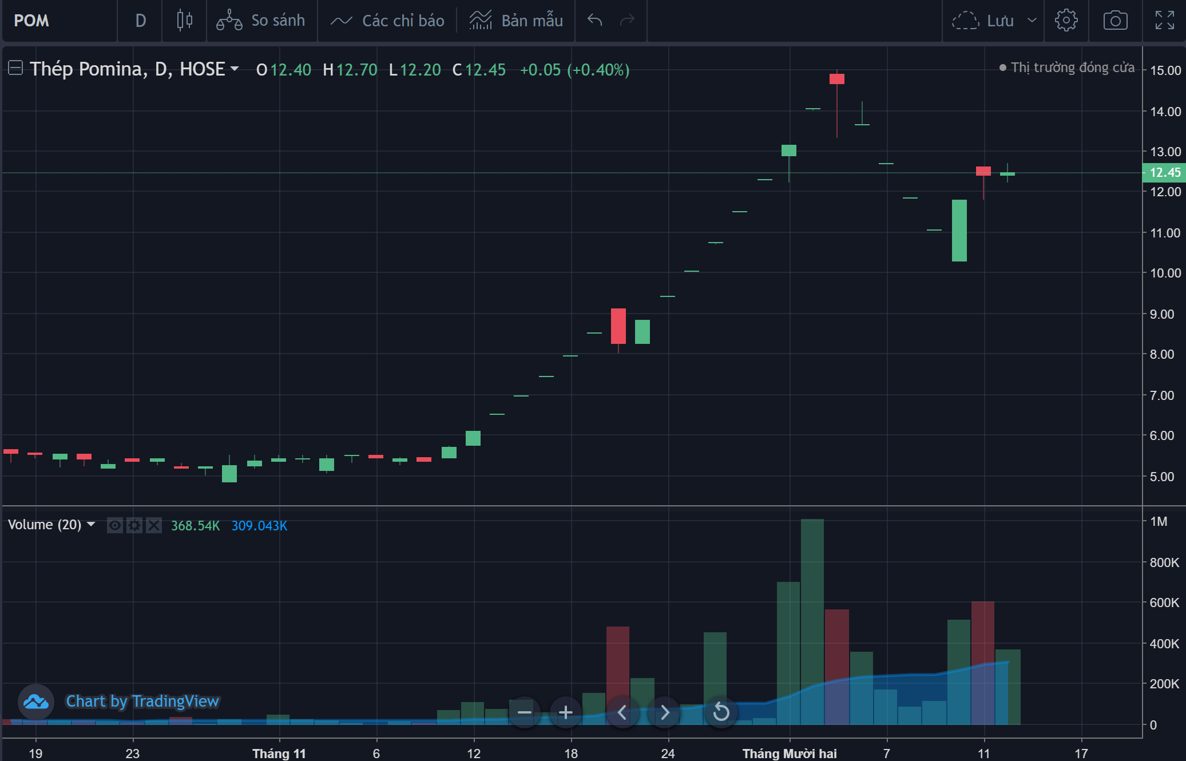Click the TradingView cloud logo
The width and height of the screenshot is (1186, 761).
coord(36,701)
